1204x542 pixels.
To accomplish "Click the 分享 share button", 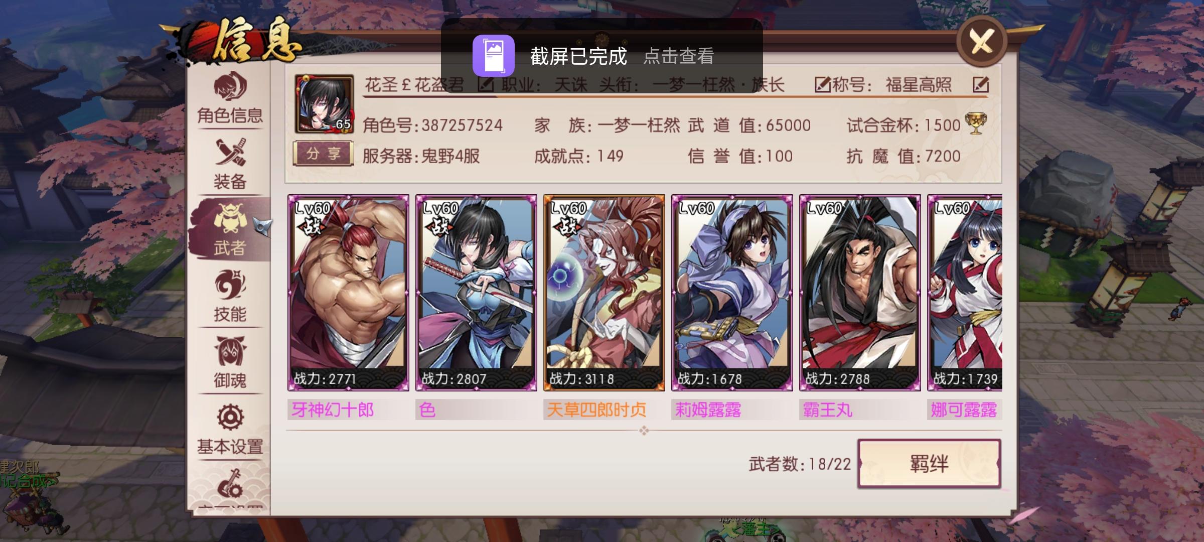I will point(323,154).
